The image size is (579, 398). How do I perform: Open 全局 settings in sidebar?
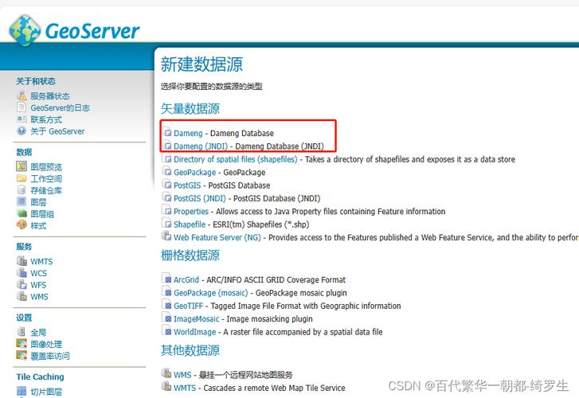click(38, 332)
